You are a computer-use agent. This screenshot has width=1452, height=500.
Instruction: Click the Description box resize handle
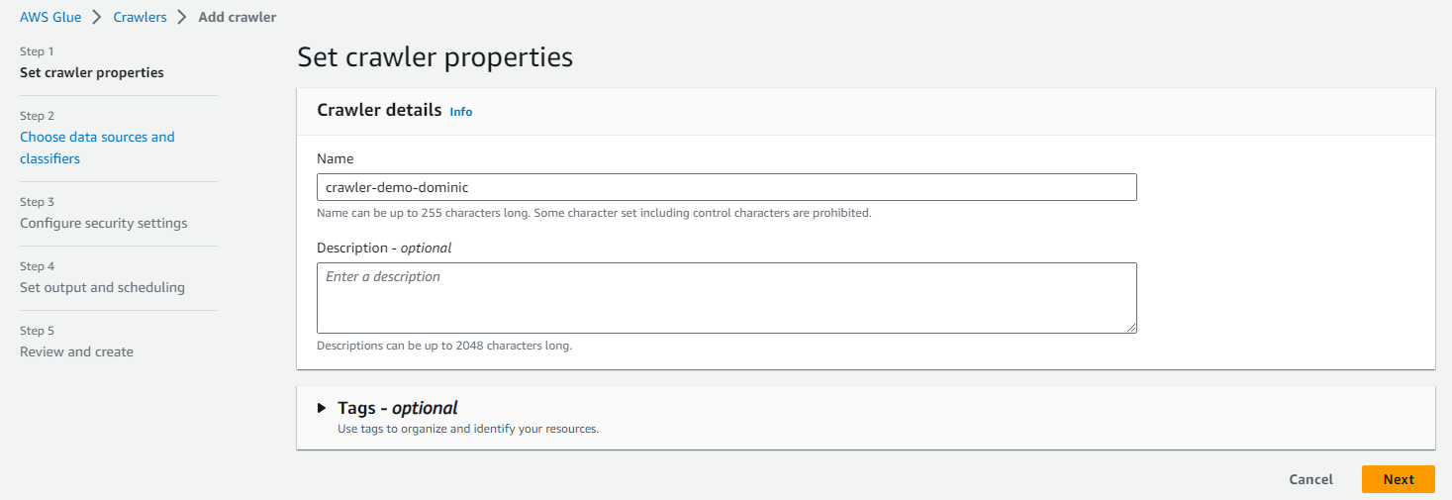pos(1131,328)
